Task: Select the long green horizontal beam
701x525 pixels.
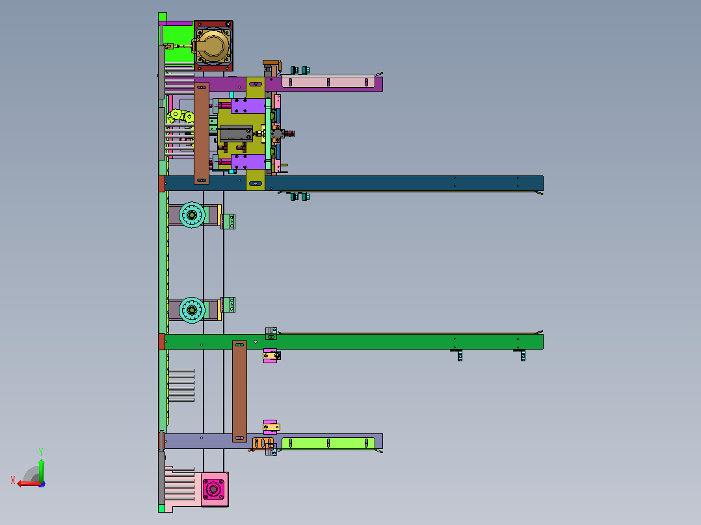Action: [354, 342]
